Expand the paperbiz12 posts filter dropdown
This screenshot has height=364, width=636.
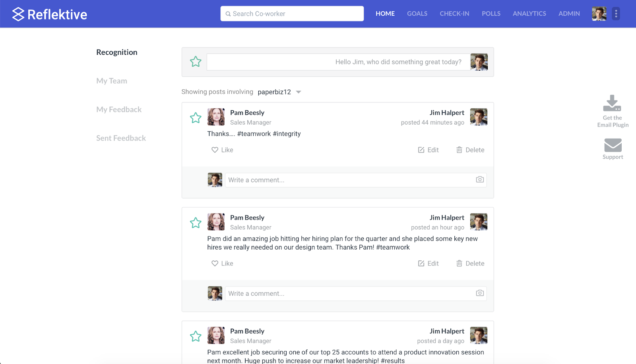pos(299,92)
